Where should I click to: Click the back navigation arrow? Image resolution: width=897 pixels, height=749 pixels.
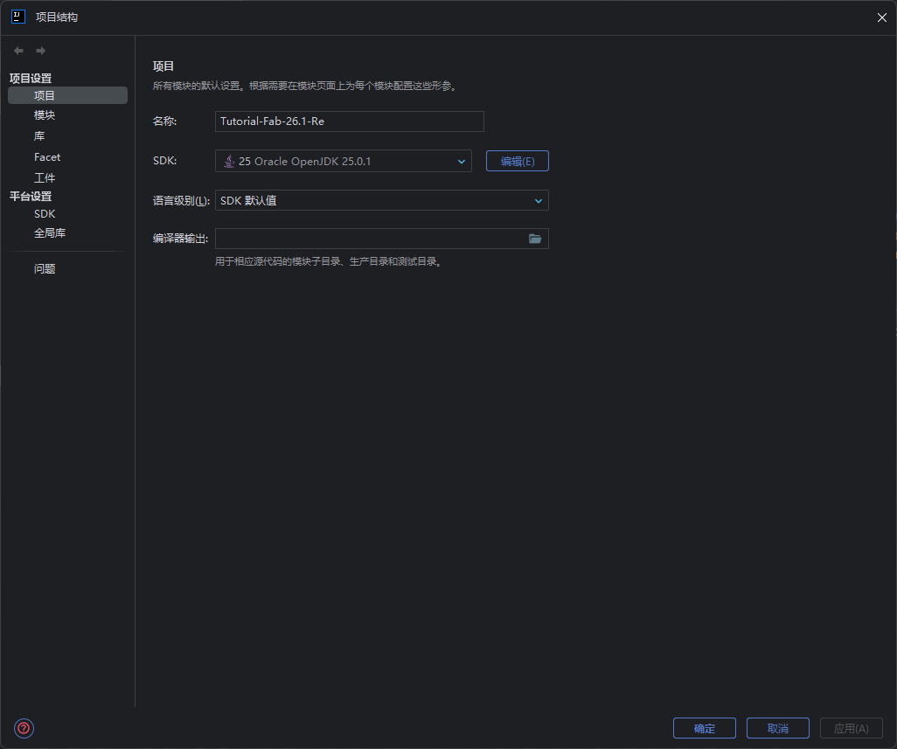point(18,51)
